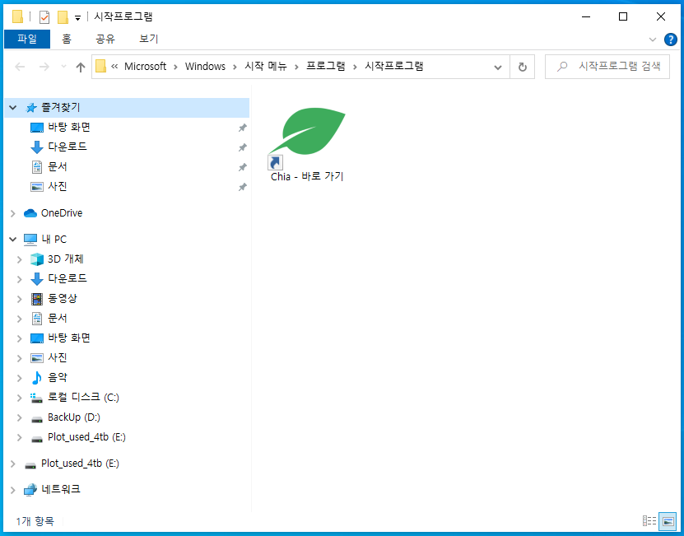
Task: Open the Customize Quick Access Toolbar dropdown
Action: coord(77,18)
